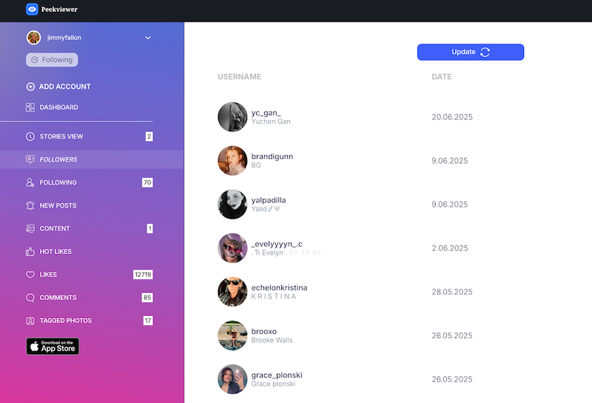The image size is (592, 403).
Task: Click the jimmyfallon profile avatar
Action: (33, 38)
